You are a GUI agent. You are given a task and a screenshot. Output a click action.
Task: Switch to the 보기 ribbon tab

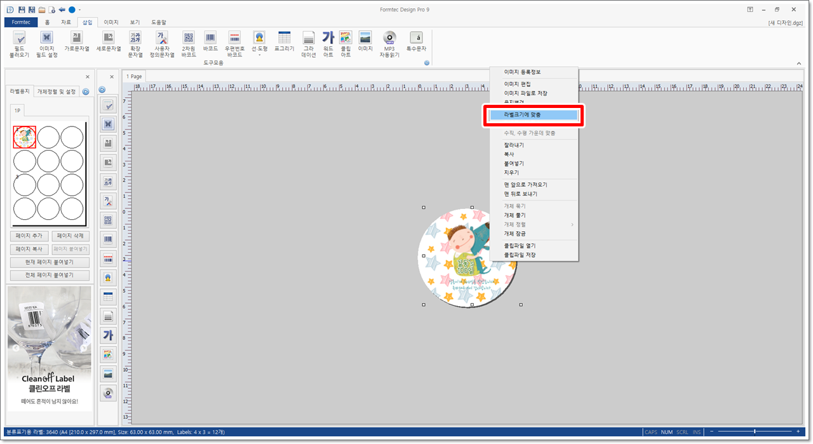(135, 22)
